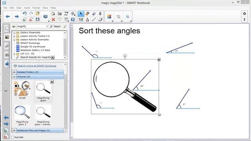Delete the selected object with the red X

[53, 20]
